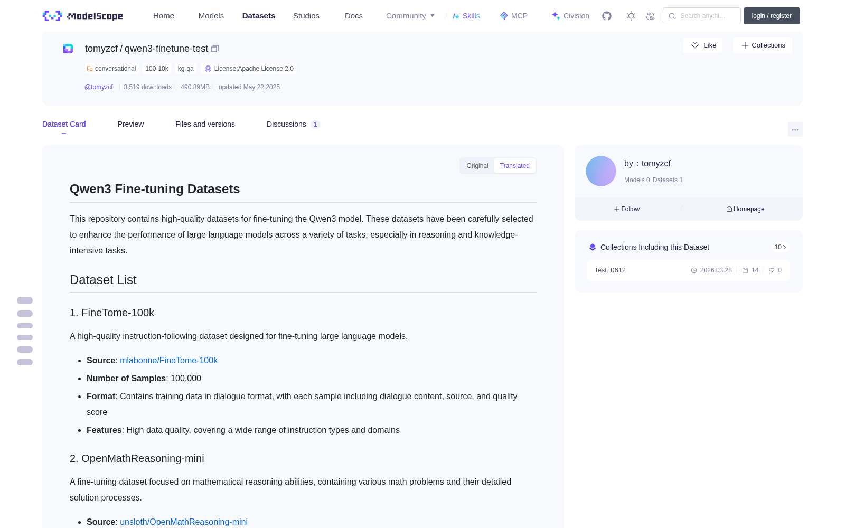The width and height of the screenshot is (845, 528).
Task: Click the 100-10k size tag
Action: tap(157, 69)
